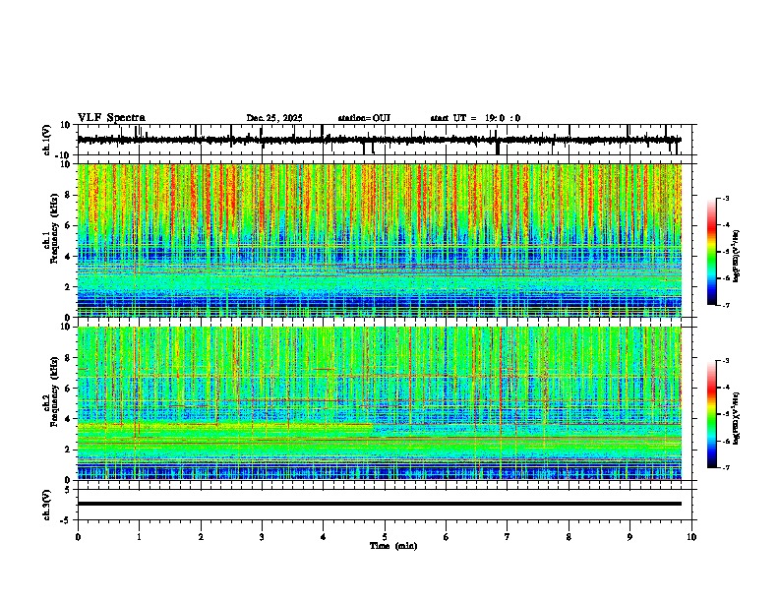The image size is (779, 602).
Task: Click the ch.2 color scale axis title
Action: point(736,418)
